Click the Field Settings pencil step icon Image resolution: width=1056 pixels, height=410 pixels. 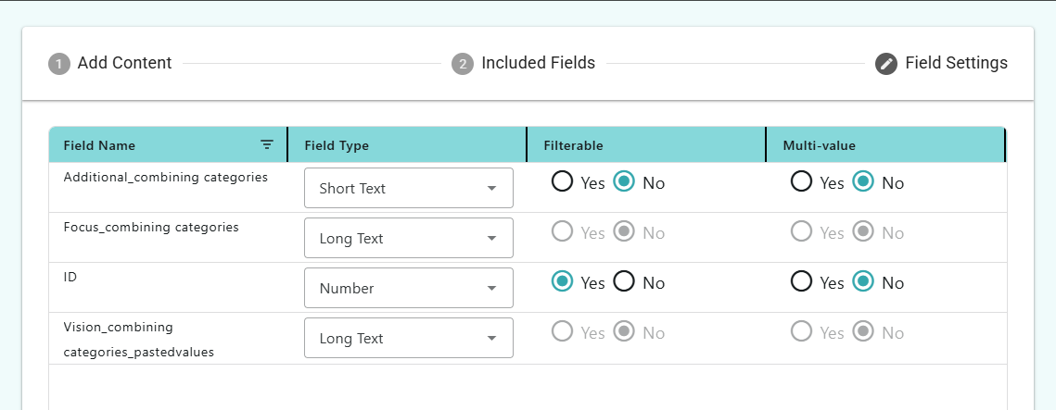coord(886,64)
